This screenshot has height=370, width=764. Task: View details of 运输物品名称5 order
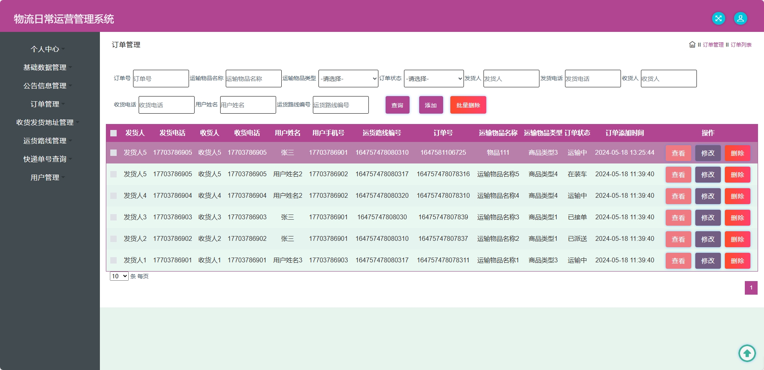(678, 175)
